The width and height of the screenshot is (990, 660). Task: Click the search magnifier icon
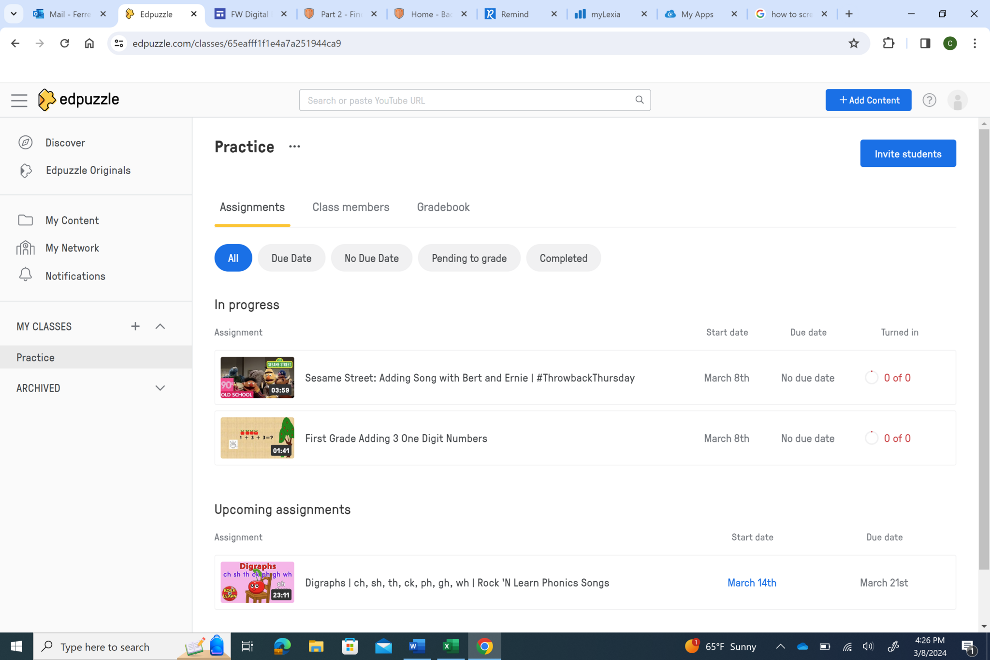(x=639, y=100)
